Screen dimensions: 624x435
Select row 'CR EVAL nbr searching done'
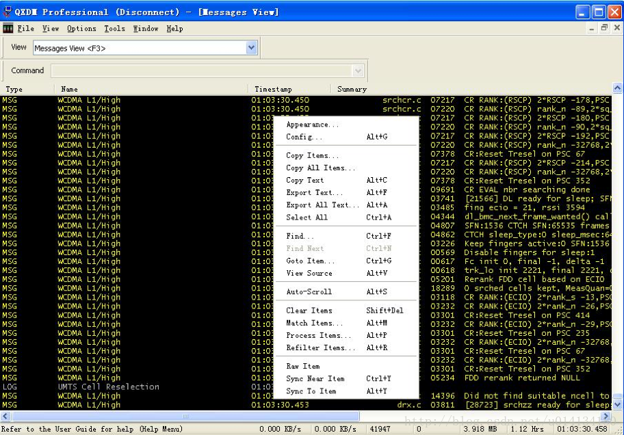click(306, 190)
